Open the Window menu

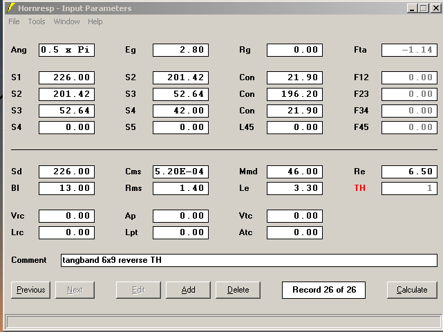(x=66, y=21)
